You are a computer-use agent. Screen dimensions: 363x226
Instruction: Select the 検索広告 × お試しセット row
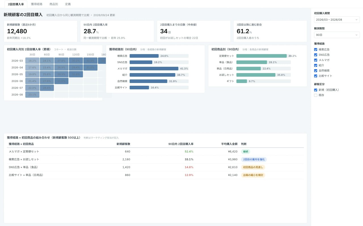(155, 159)
